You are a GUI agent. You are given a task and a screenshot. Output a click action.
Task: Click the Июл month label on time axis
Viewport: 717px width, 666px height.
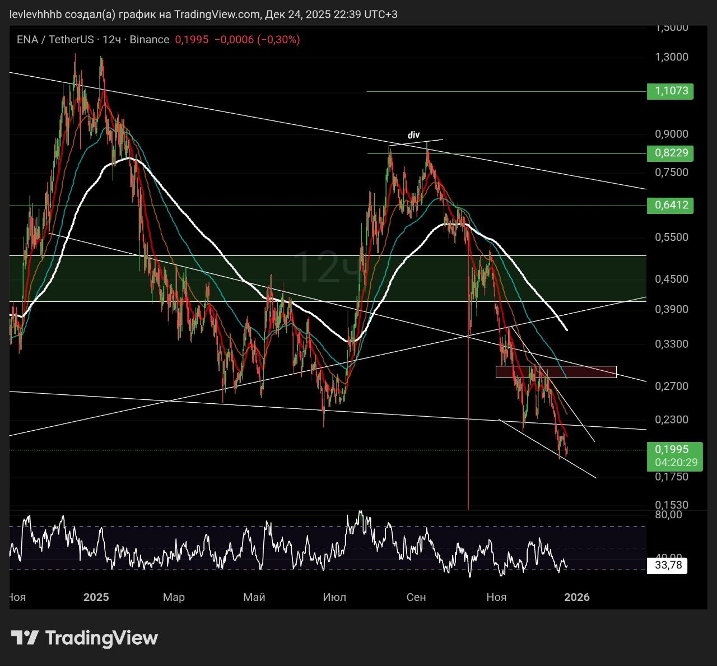(334, 597)
